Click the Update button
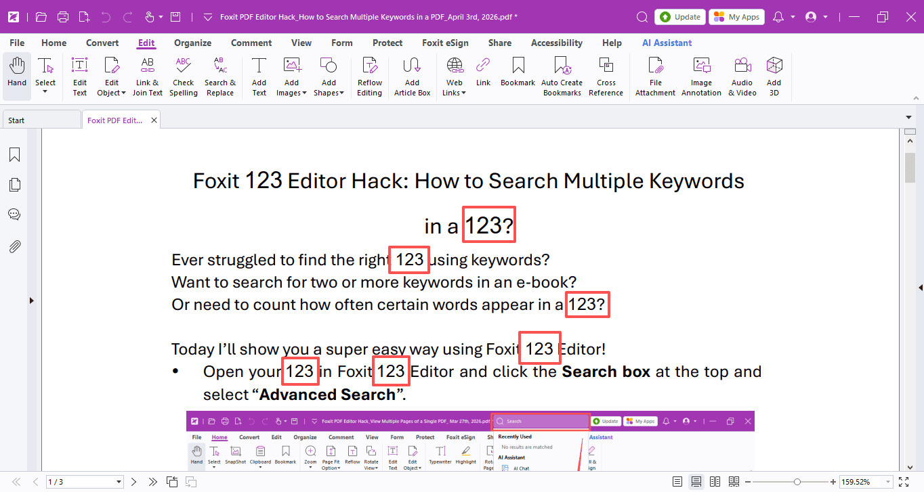This screenshot has height=492, width=924. pos(680,17)
